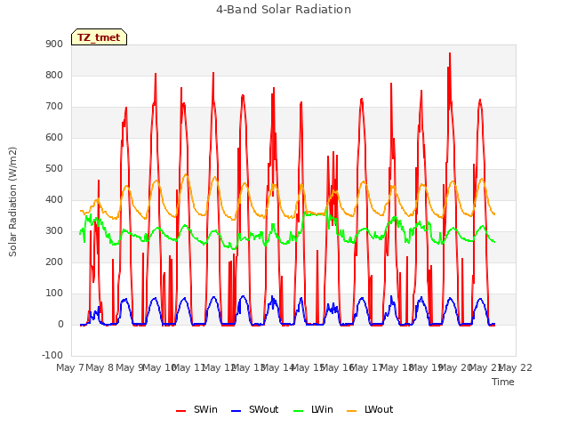This screenshot has width=569, height=427.
Task: Click the 200 y-axis tick label
Action: coord(54,262)
